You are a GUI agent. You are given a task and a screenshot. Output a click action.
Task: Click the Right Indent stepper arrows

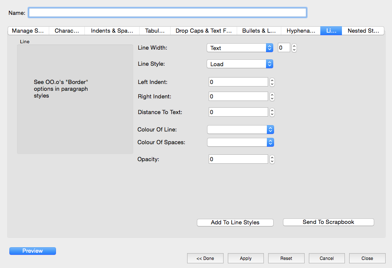click(272, 97)
